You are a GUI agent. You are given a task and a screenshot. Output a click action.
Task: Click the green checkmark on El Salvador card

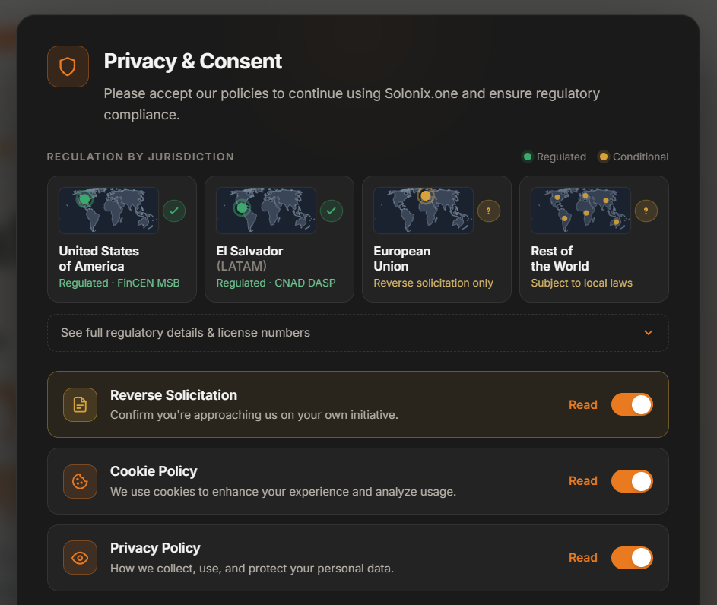click(x=332, y=211)
